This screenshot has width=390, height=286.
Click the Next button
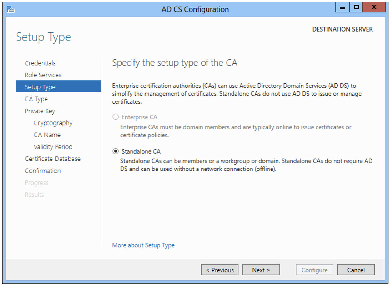(x=261, y=270)
